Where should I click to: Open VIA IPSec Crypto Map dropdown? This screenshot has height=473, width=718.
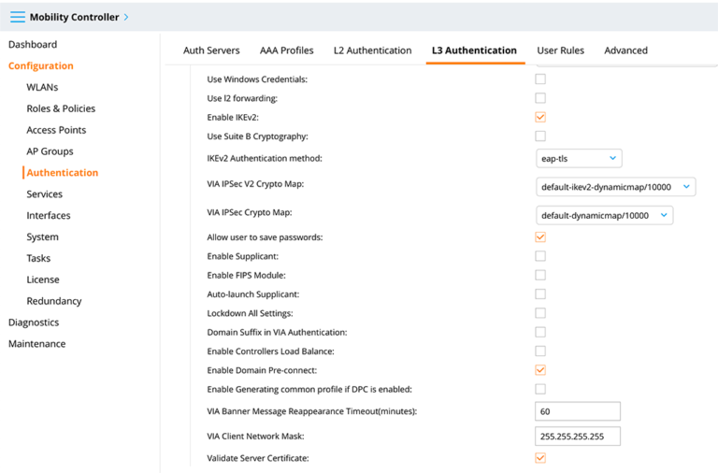605,215
